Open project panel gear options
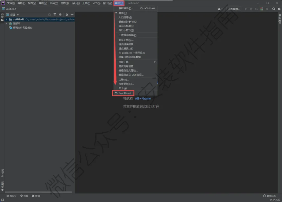The height and width of the screenshot is (202, 282). [x=67, y=15]
